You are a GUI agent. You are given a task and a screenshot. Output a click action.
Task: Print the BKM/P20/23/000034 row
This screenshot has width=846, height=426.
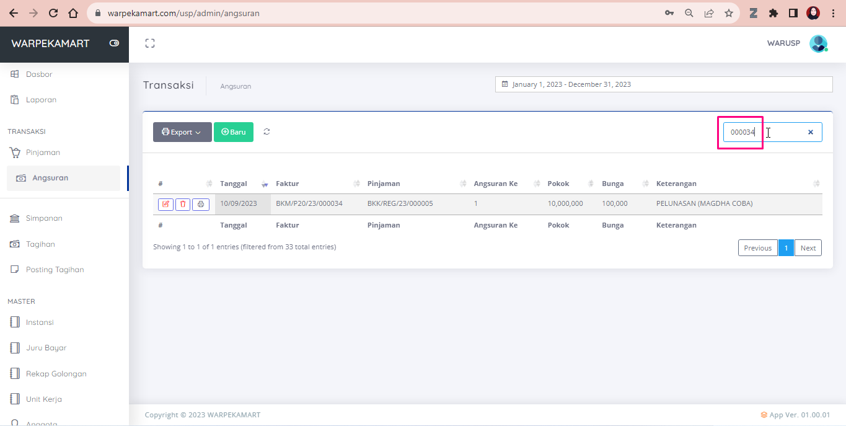point(201,204)
